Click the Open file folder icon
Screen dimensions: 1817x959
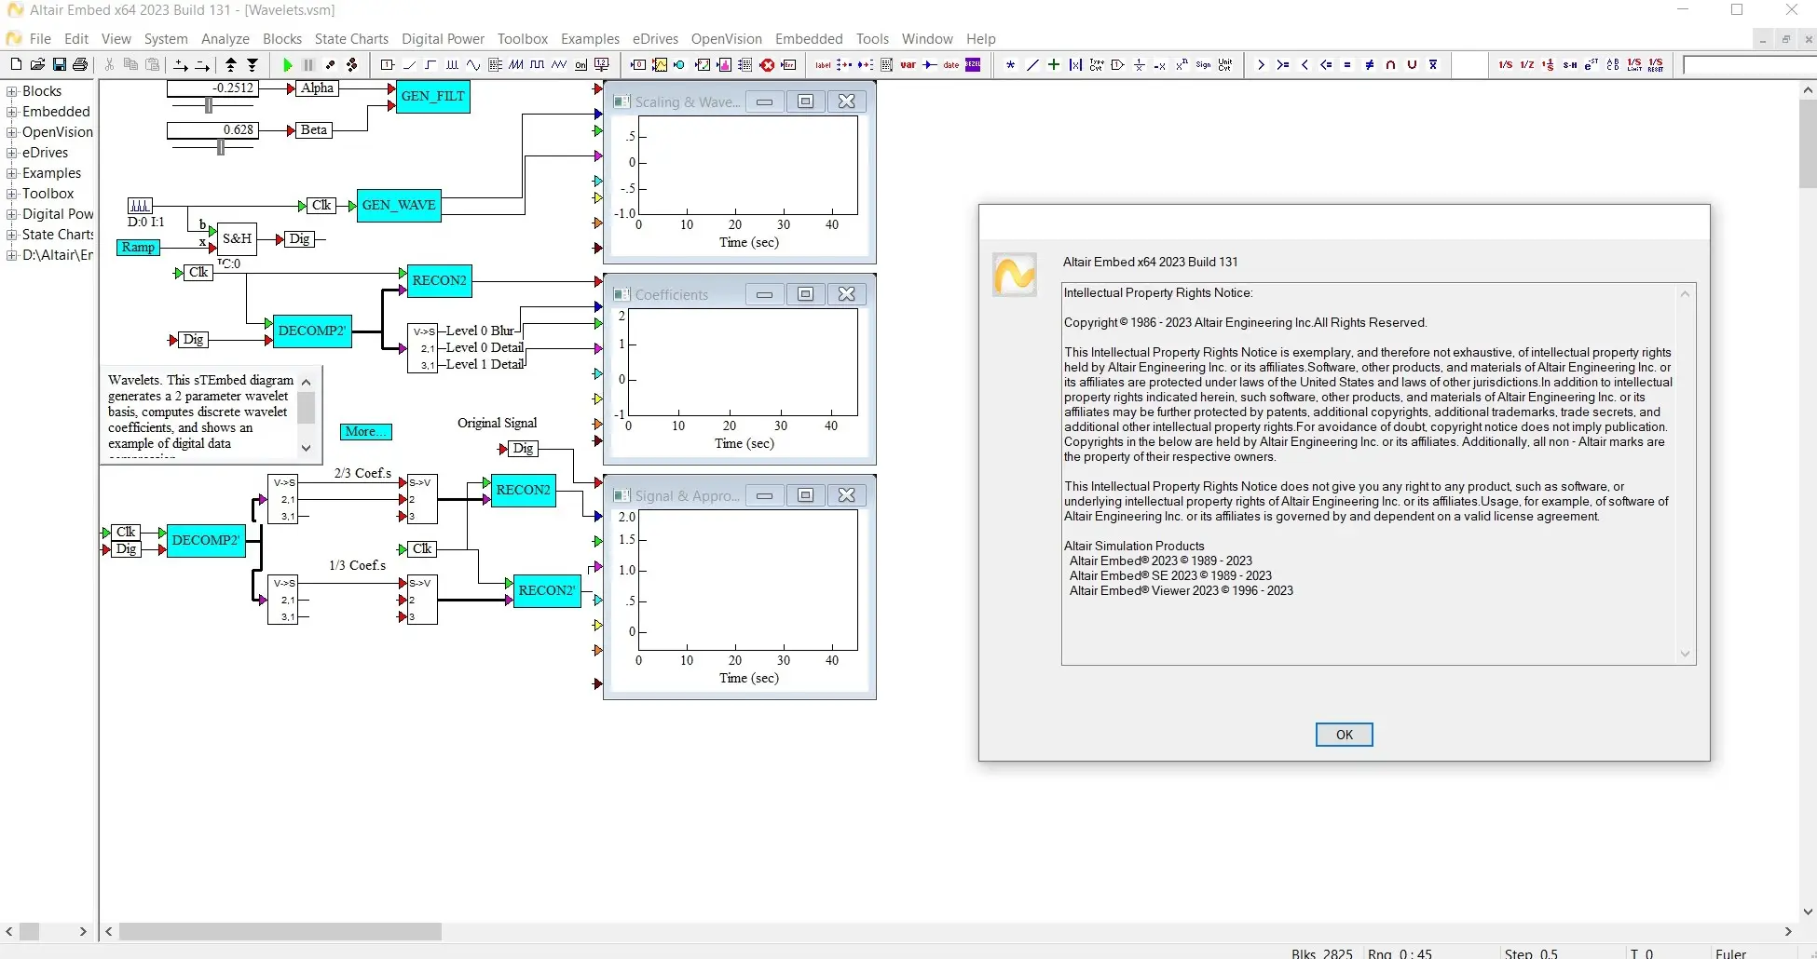[37, 64]
